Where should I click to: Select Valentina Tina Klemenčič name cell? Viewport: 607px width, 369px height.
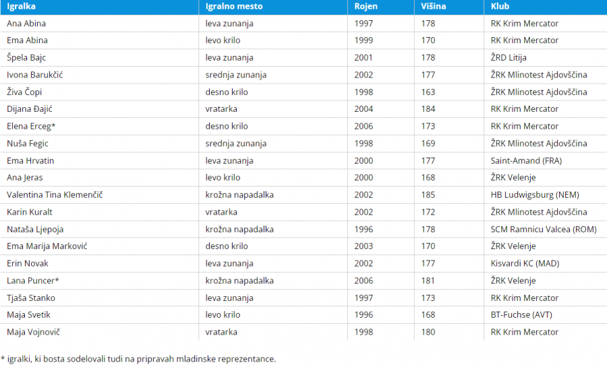(55, 195)
